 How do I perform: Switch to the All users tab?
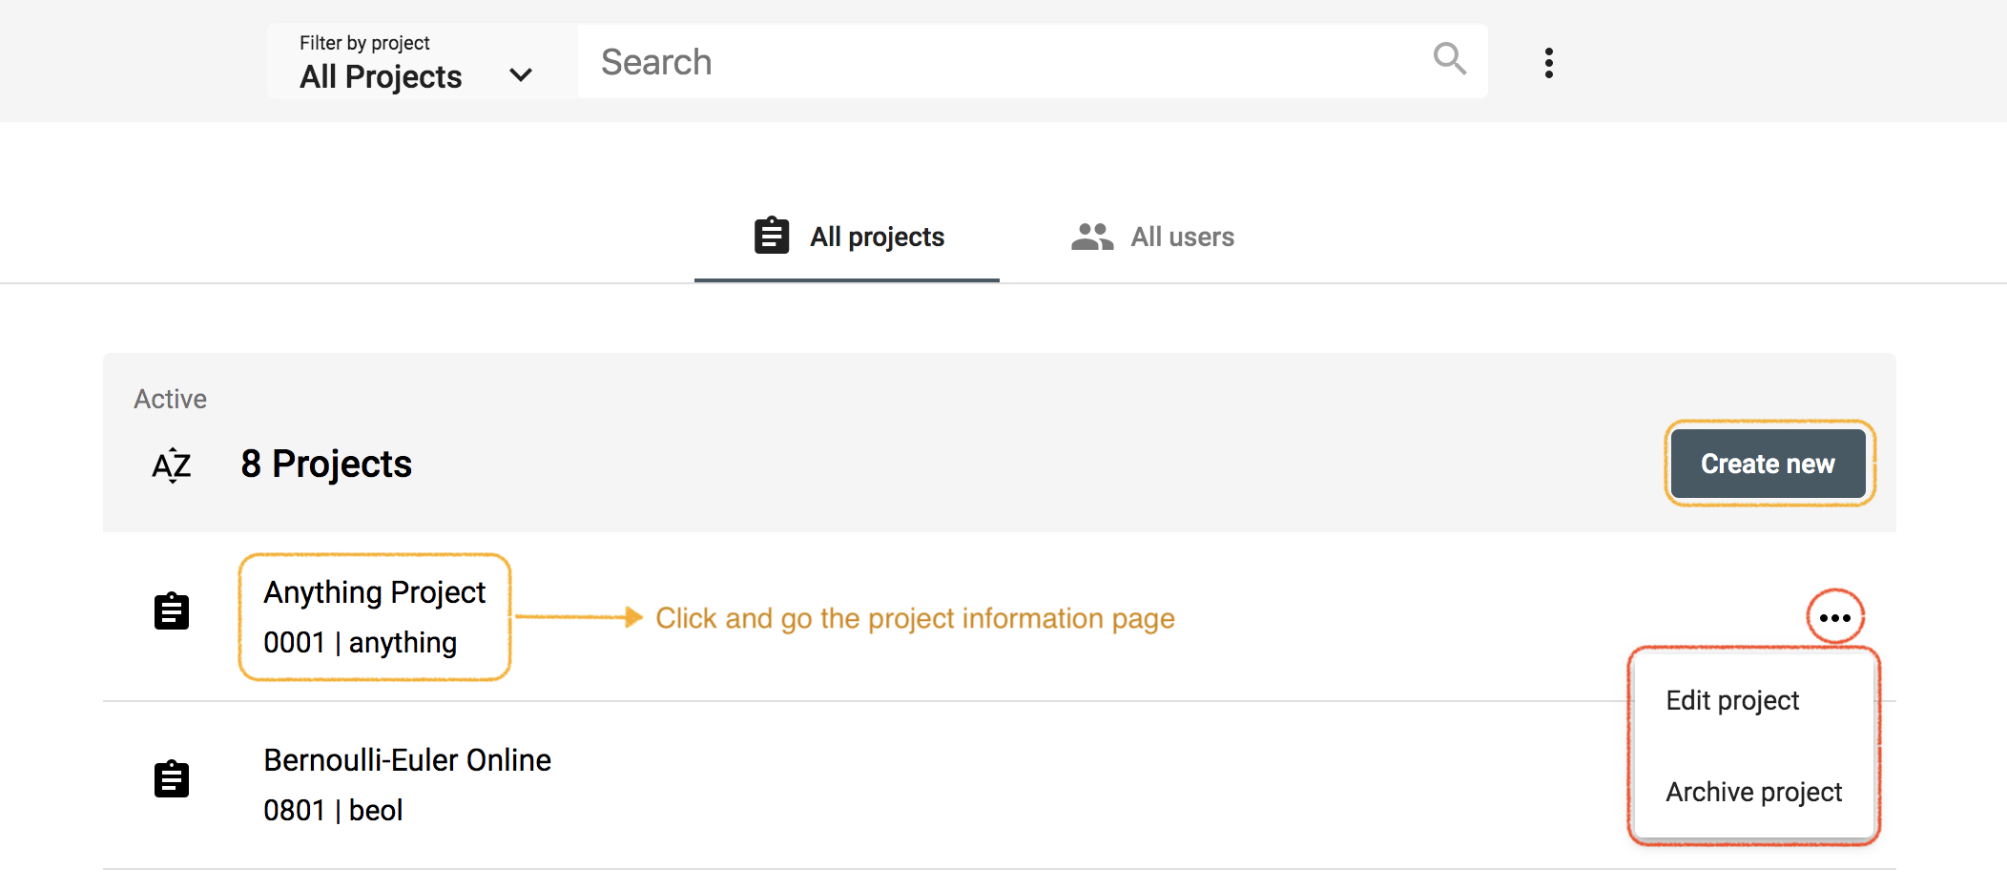click(1181, 236)
